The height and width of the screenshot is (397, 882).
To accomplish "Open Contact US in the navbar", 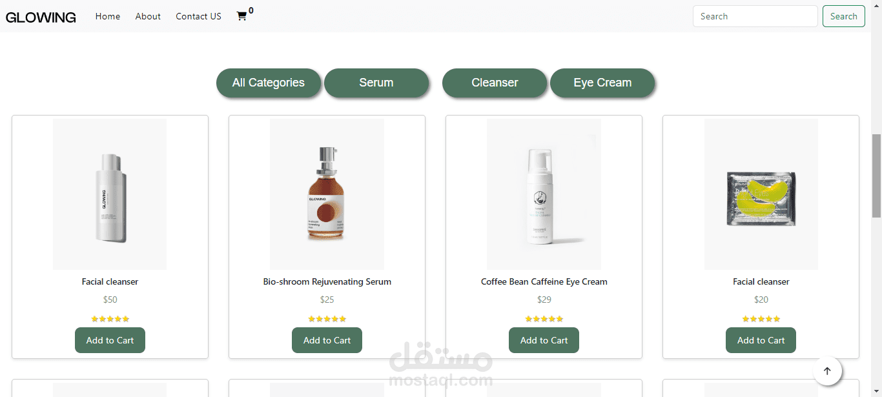I will point(198,16).
